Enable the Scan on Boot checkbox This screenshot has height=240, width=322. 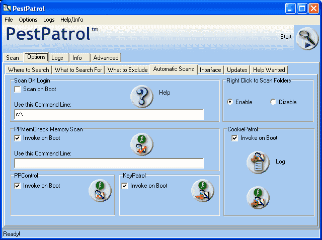click(18, 90)
